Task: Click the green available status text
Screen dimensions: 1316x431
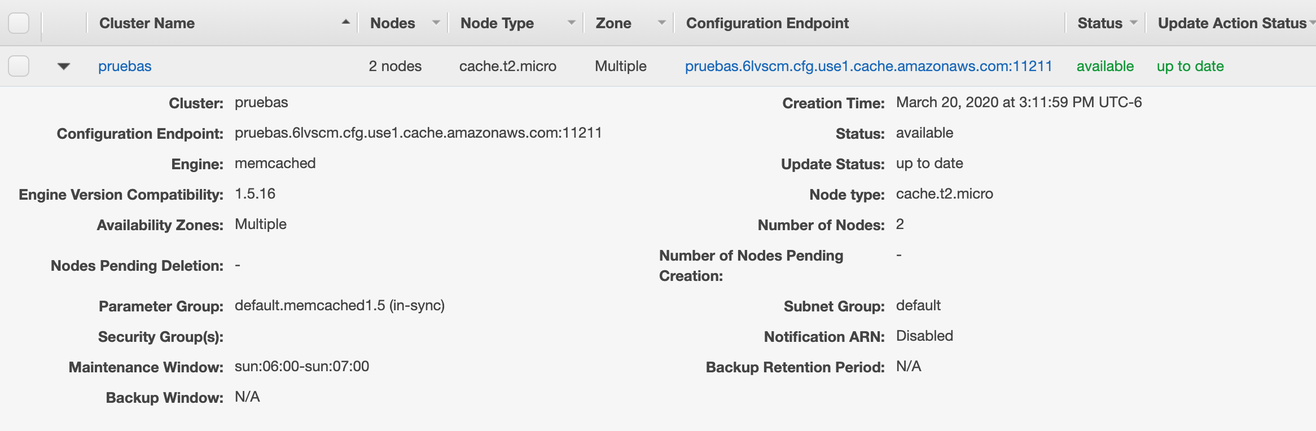Action: [1104, 66]
